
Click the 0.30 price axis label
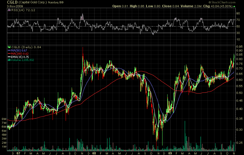[239, 130]
